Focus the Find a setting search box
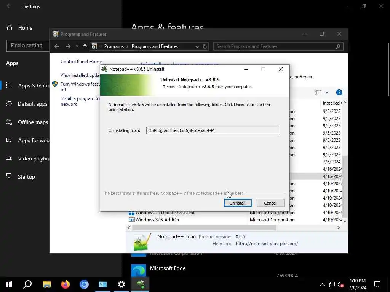Image resolution: width=390 pixels, height=292 pixels. [x=28, y=46]
